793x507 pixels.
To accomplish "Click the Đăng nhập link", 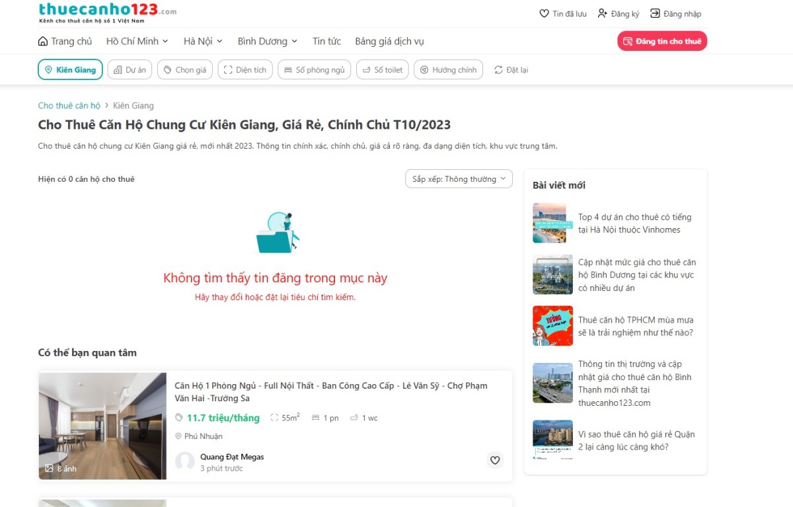I will 675,14.
